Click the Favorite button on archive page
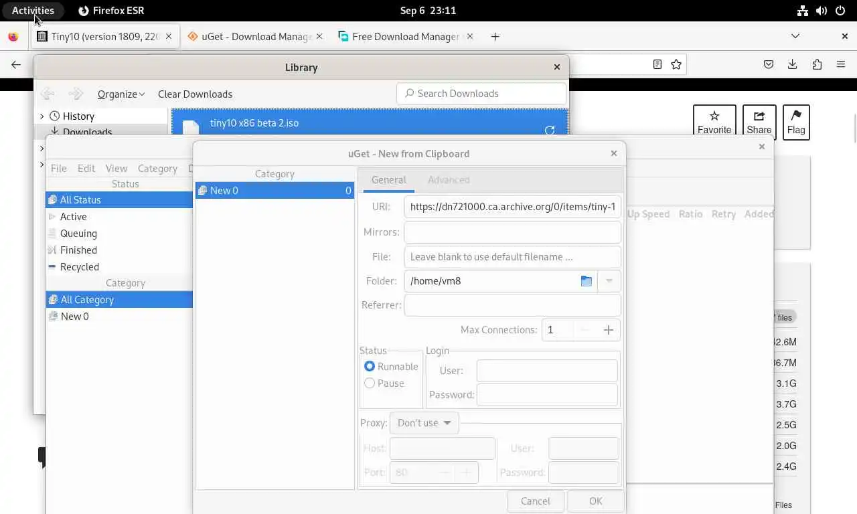This screenshot has height=514, width=857. [x=714, y=122]
